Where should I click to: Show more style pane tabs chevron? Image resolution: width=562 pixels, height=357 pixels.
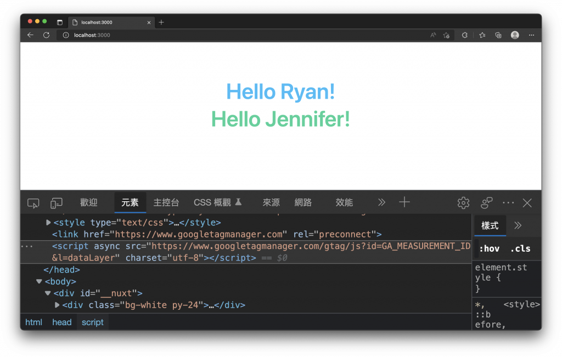pos(518,225)
